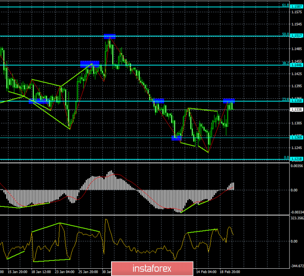Click the 14 Feb 04:00 time label
The height and width of the screenshot is (276, 304).
coord(206,272)
